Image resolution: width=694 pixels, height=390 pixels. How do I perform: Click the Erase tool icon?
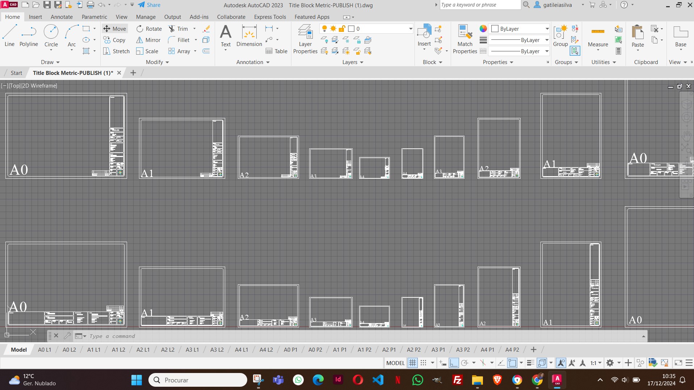(x=206, y=29)
